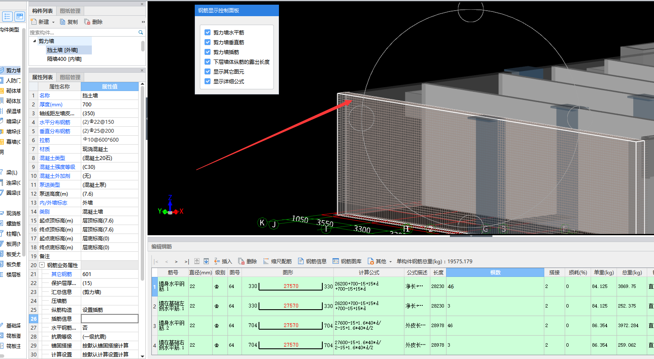Open the 新建 dropdown arrow
Viewport: 654px width, 359px height.
point(53,22)
